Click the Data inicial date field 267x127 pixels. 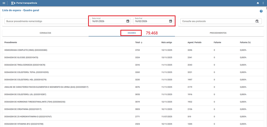coord(111,21)
